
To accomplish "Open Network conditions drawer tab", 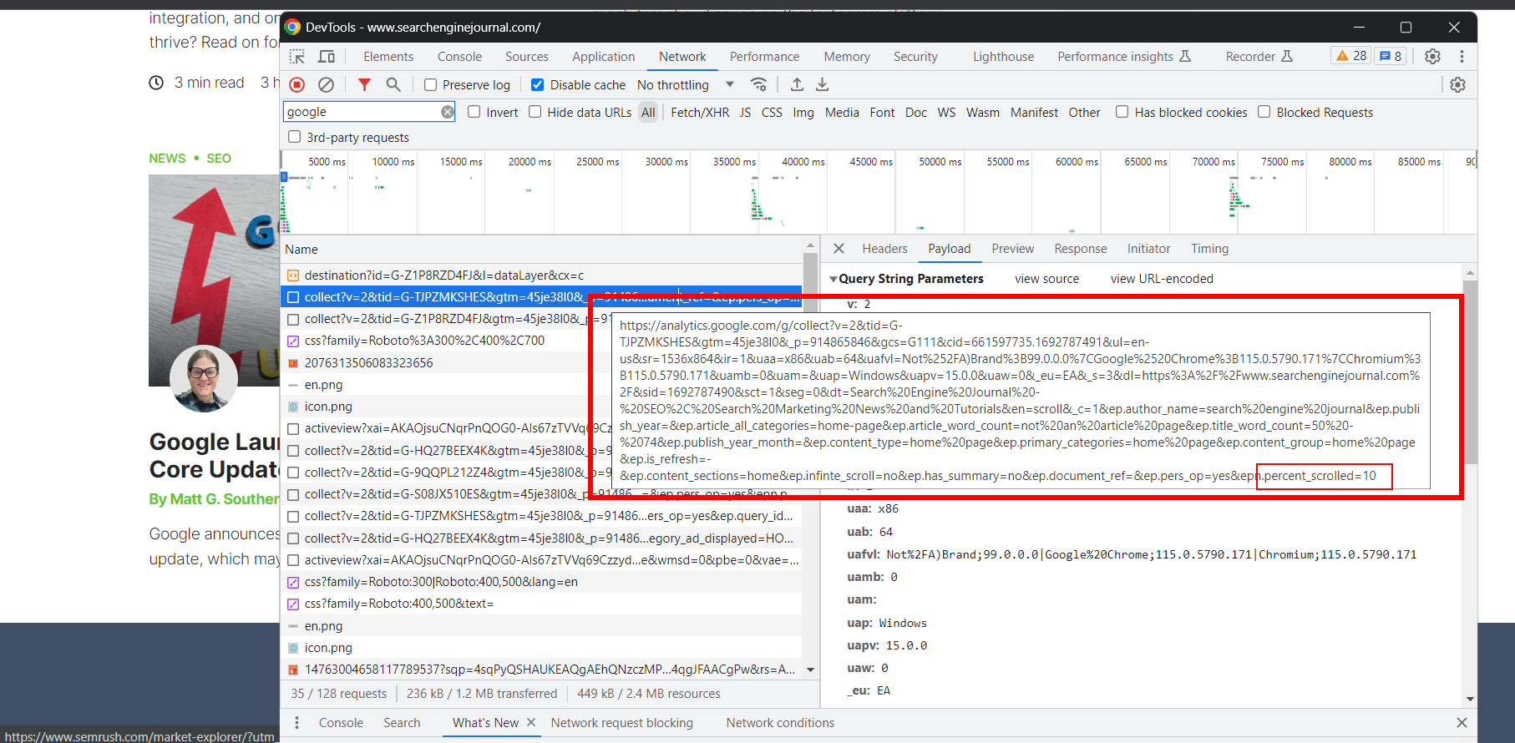I will tap(780, 723).
